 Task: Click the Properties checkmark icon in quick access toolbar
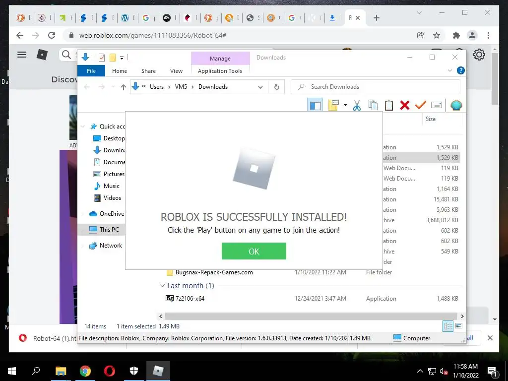click(101, 58)
